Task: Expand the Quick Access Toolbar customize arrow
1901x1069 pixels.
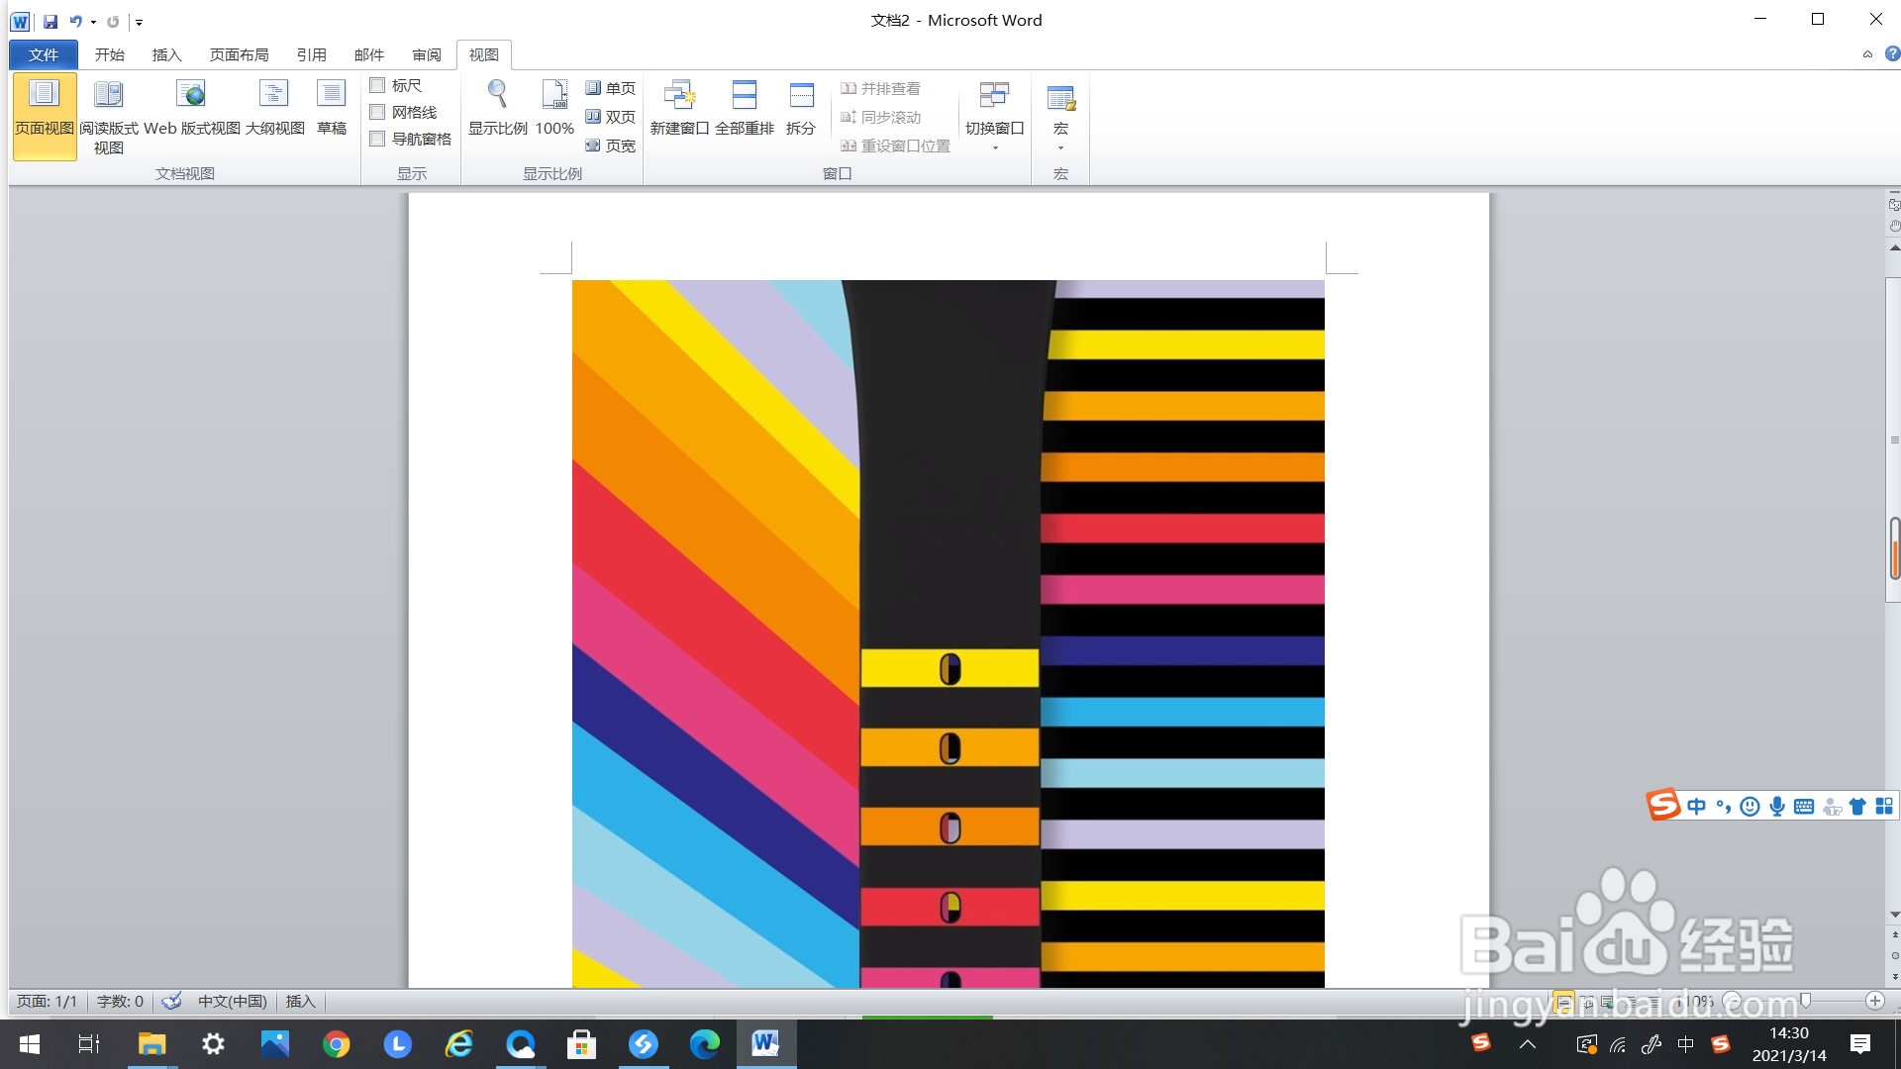Action: [x=139, y=22]
